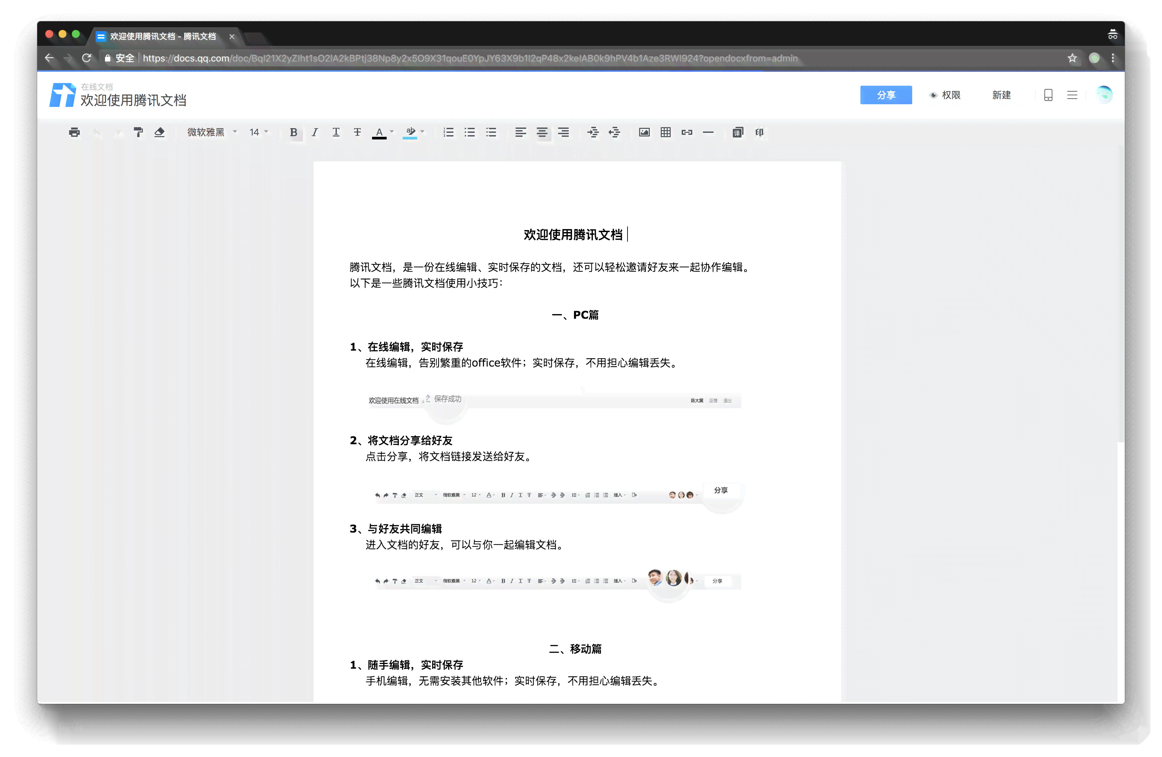Align text right
The width and height of the screenshot is (1162, 757).
click(563, 132)
